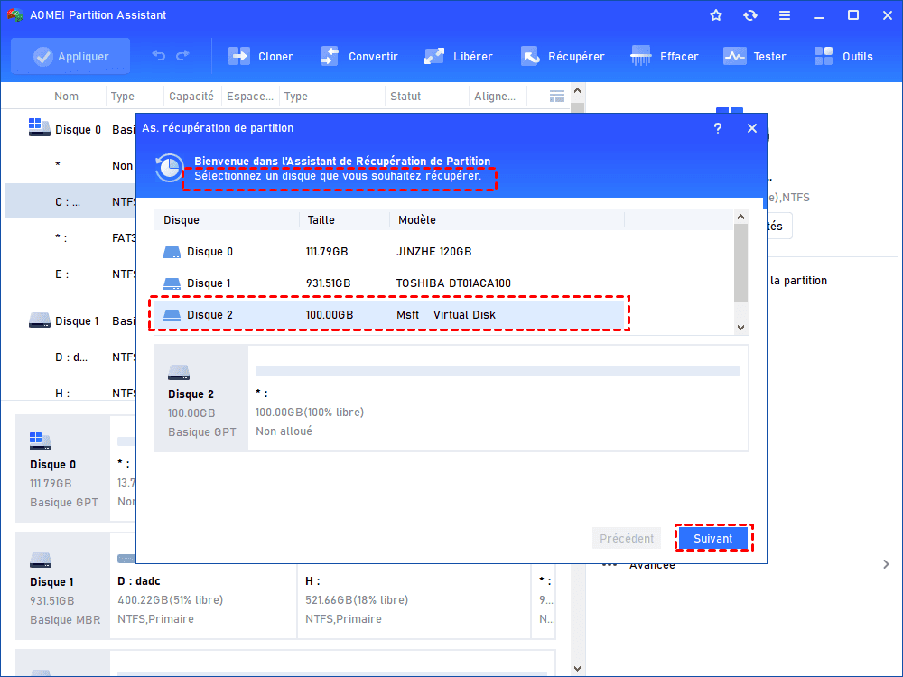Open the Effacer tool
Image resolution: width=903 pixels, height=677 pixels.
pyautogui.click(x=664, y=56)
